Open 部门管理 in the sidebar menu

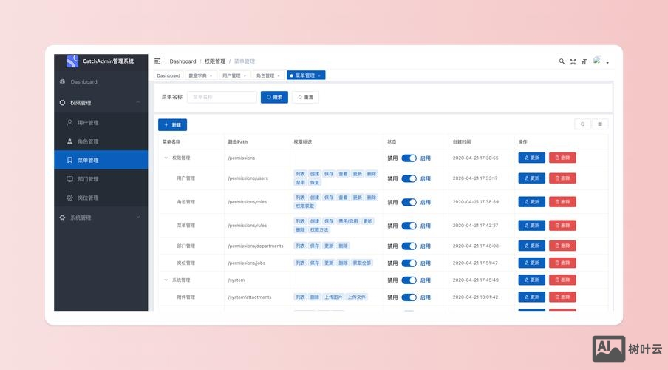[101, 179]
